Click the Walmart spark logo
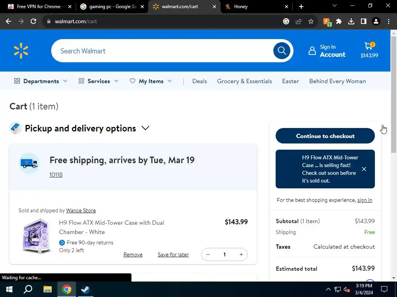Image resolution: width=397 pixels, height=297 pixels. [21, 51]
